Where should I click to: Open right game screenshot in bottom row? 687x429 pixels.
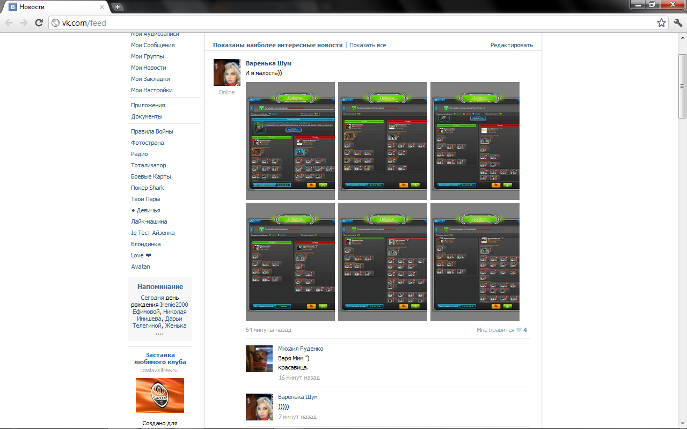(x=475, y=262)
